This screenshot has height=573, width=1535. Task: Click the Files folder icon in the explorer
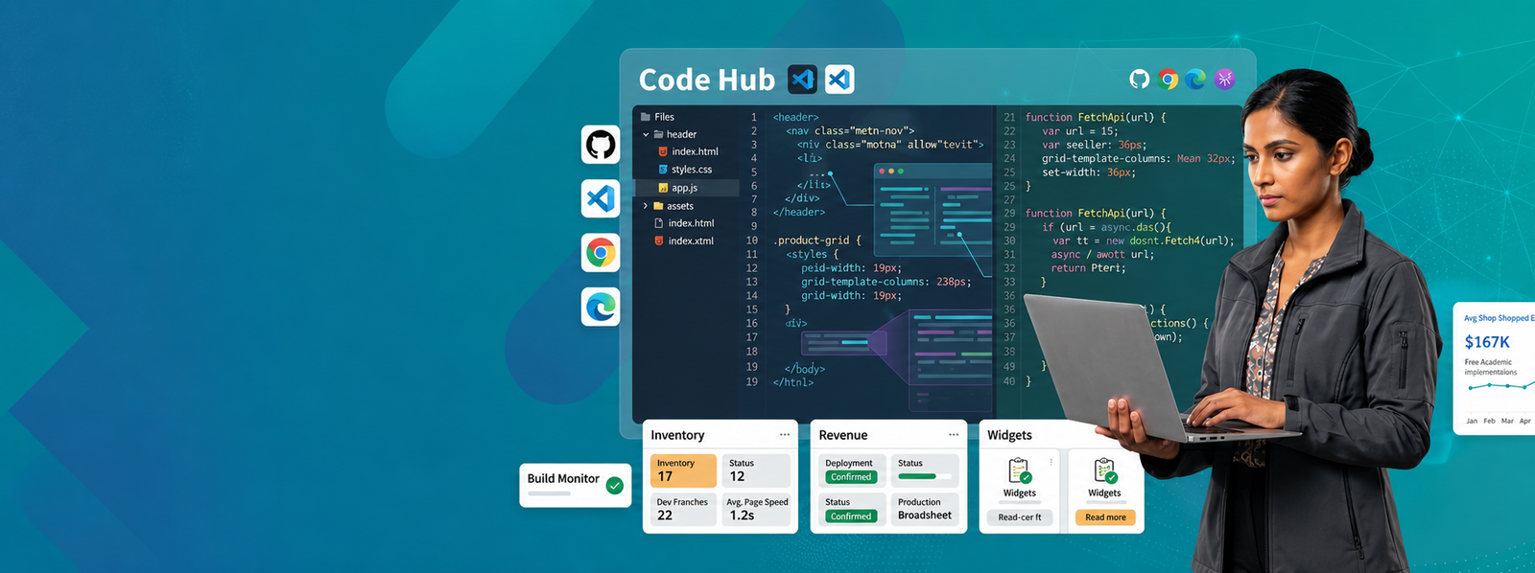click(646, 117)
